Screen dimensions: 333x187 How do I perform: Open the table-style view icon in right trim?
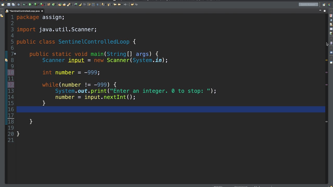tap(331, 29)
